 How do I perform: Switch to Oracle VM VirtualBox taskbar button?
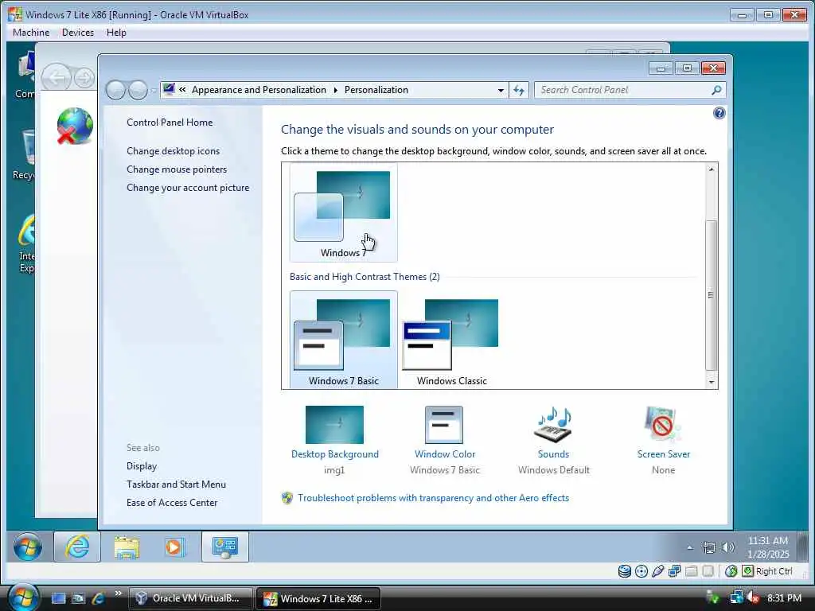coord(190,598)
